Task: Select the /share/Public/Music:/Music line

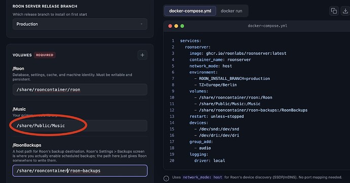Action: [x=227, y=104]
